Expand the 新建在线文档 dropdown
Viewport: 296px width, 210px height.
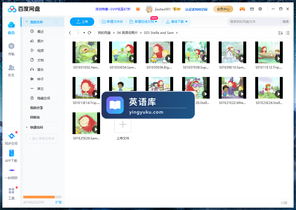pos(156,22)
